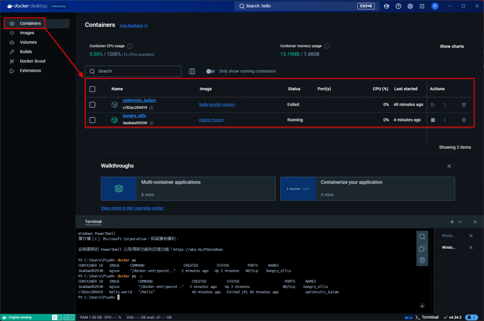The width and height of the screenshot is (484, 321).
Task: Open View more in the Learning center
Action: click(132, 208)
